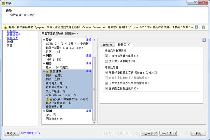Click the 同步: 已启用 row
Viewport: 210px width, 140px height.
click(54, 76)
